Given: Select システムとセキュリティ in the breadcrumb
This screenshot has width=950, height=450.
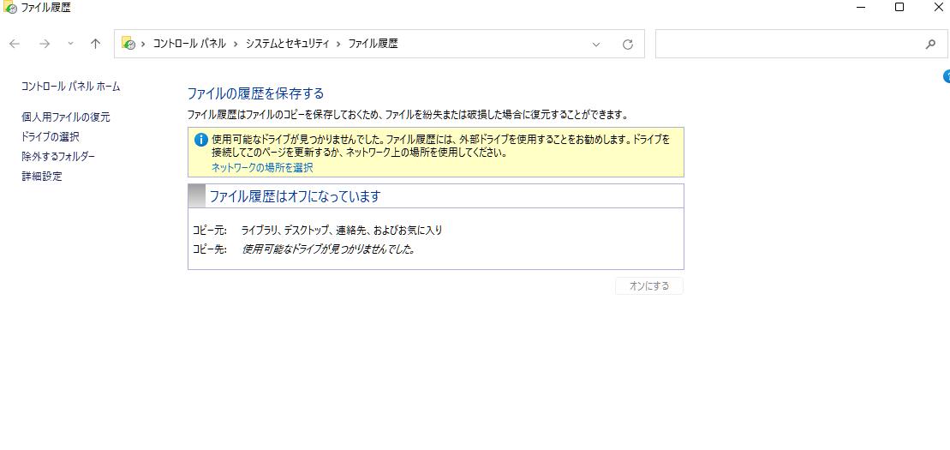Looking at the screenshot, I should [x=287, y=44].
